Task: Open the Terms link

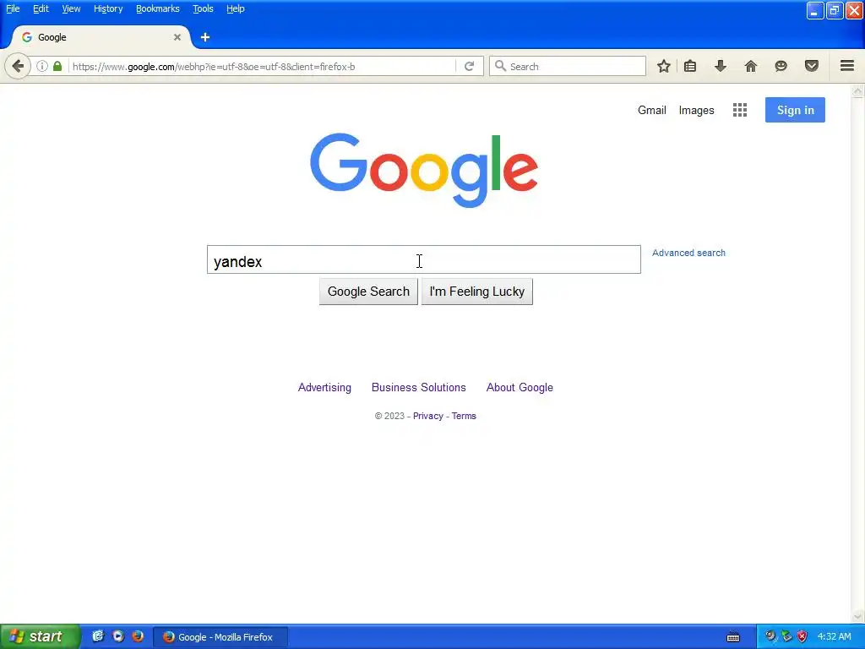Action: (464, 416)
